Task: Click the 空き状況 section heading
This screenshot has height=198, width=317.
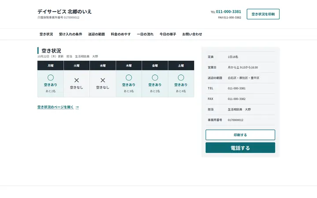Action: pos(51,51)
